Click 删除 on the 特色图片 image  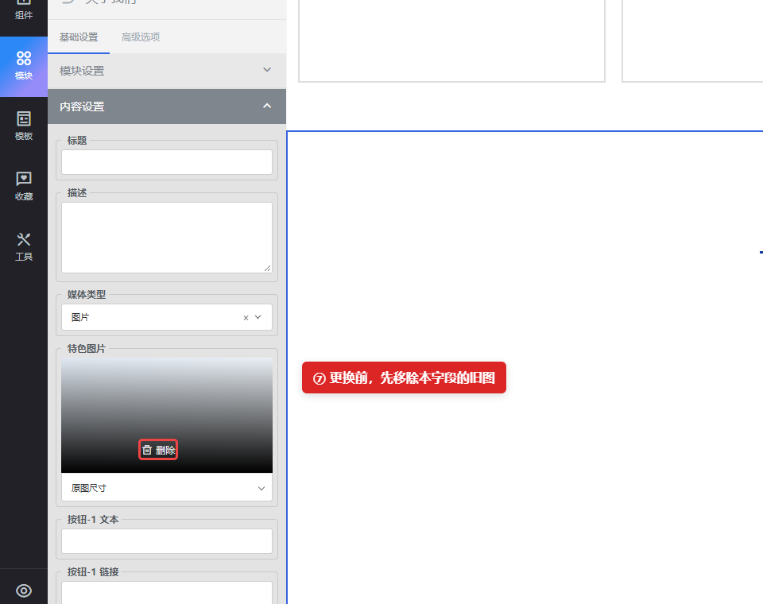(x=158, y=450)
